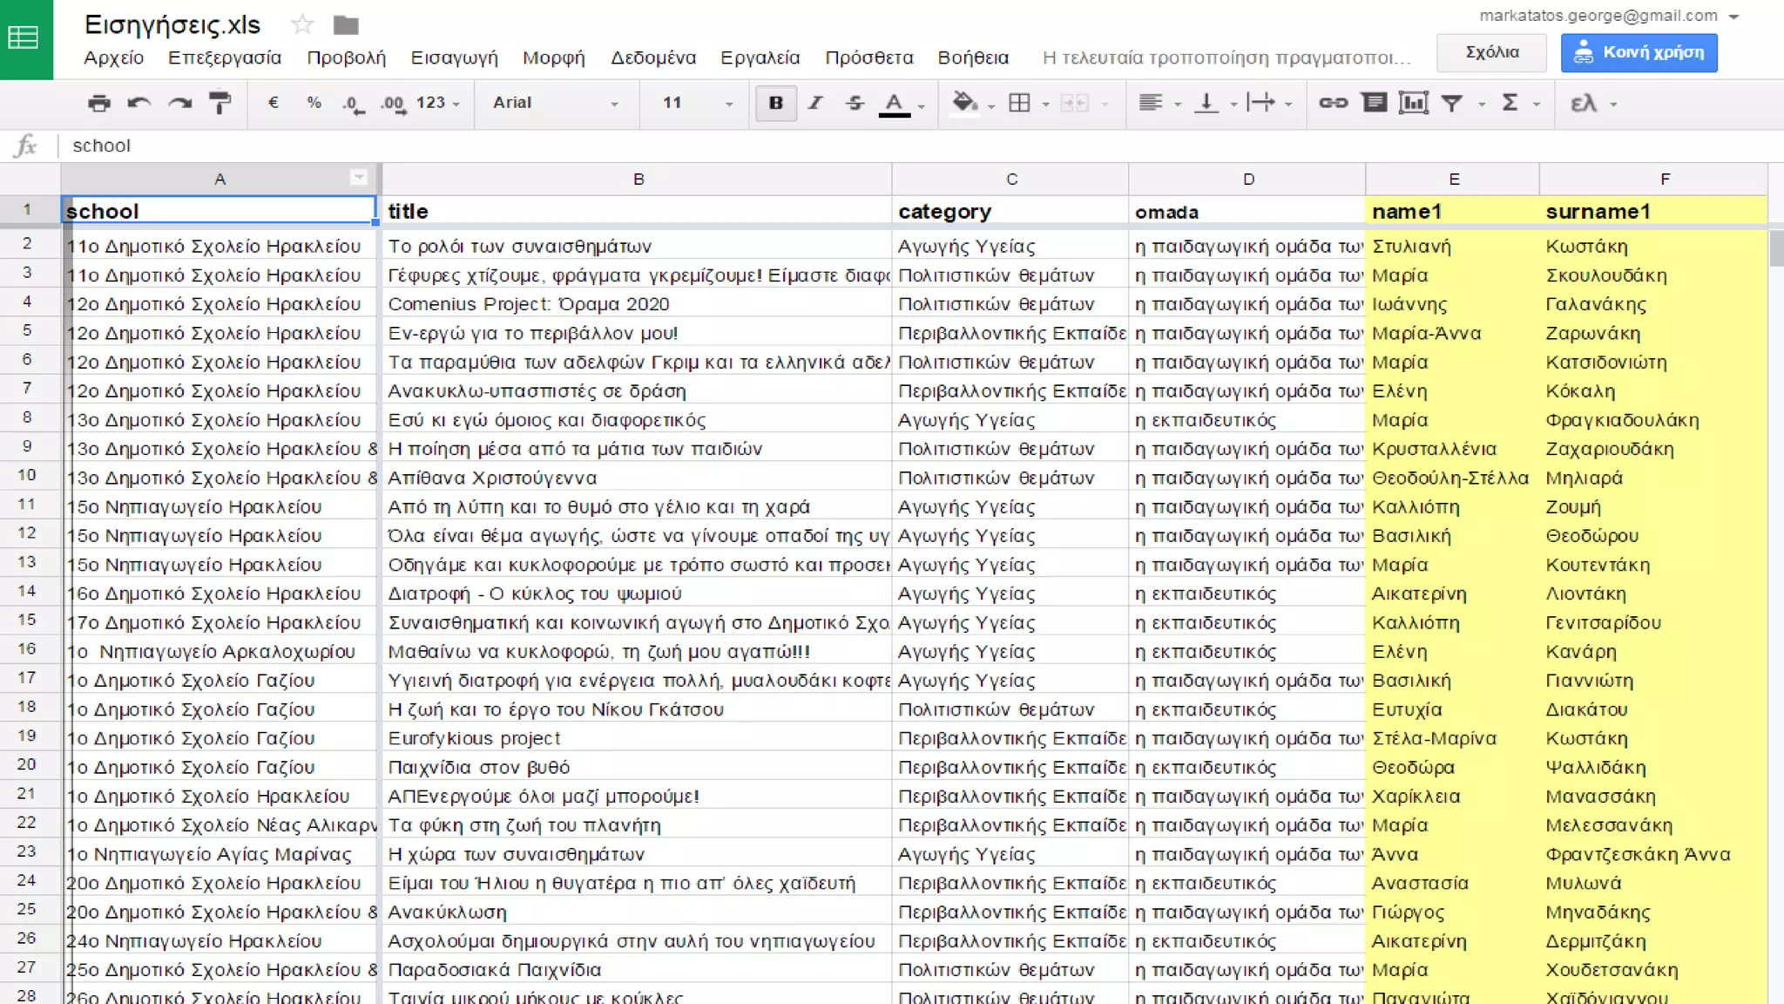Toggle bold formatting
Image resolution: width=1784 pixels, height=1004 pixels.
[775, 103]
